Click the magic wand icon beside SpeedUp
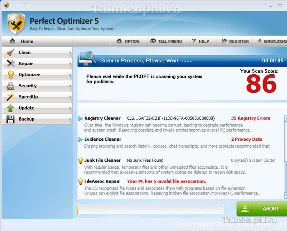Viewport: 287px width, 231px height. pos(10,97)
